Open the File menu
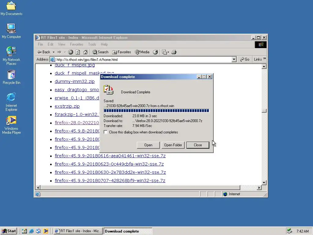The height and width of the screenshot is (235, 313). coord(40,44)
